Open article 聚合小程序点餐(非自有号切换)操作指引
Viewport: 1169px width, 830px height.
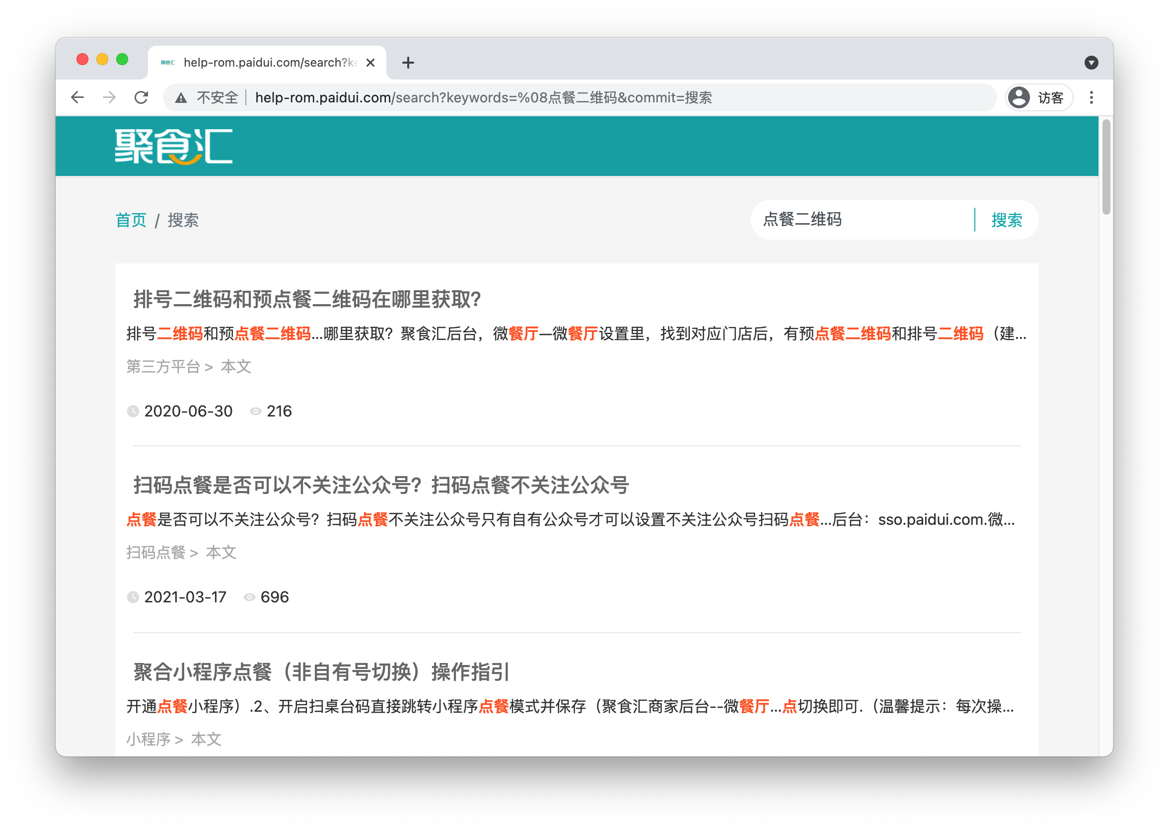tap(322, 672)
